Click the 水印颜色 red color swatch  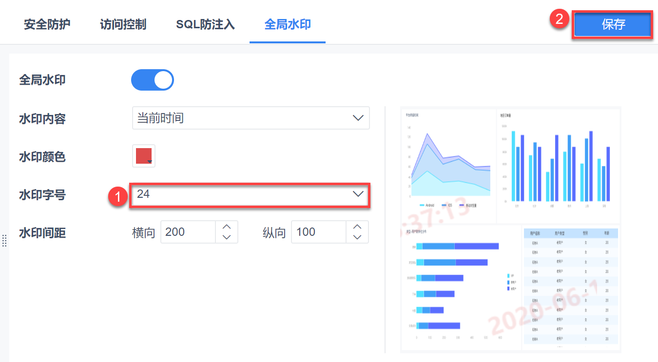[143, 155]
